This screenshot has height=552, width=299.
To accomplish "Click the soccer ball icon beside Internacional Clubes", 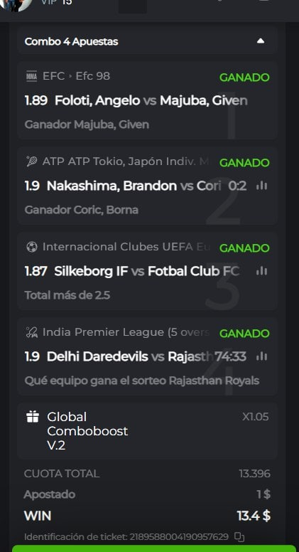I will [x=32, y=247].
